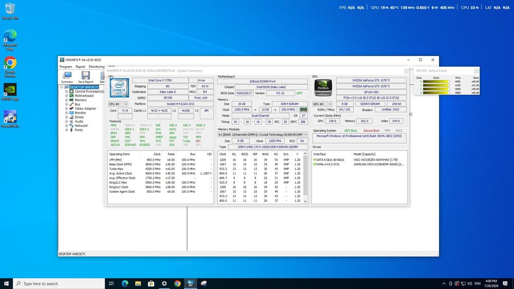Click the Windows 10 Professional OS field

[359, 138]
